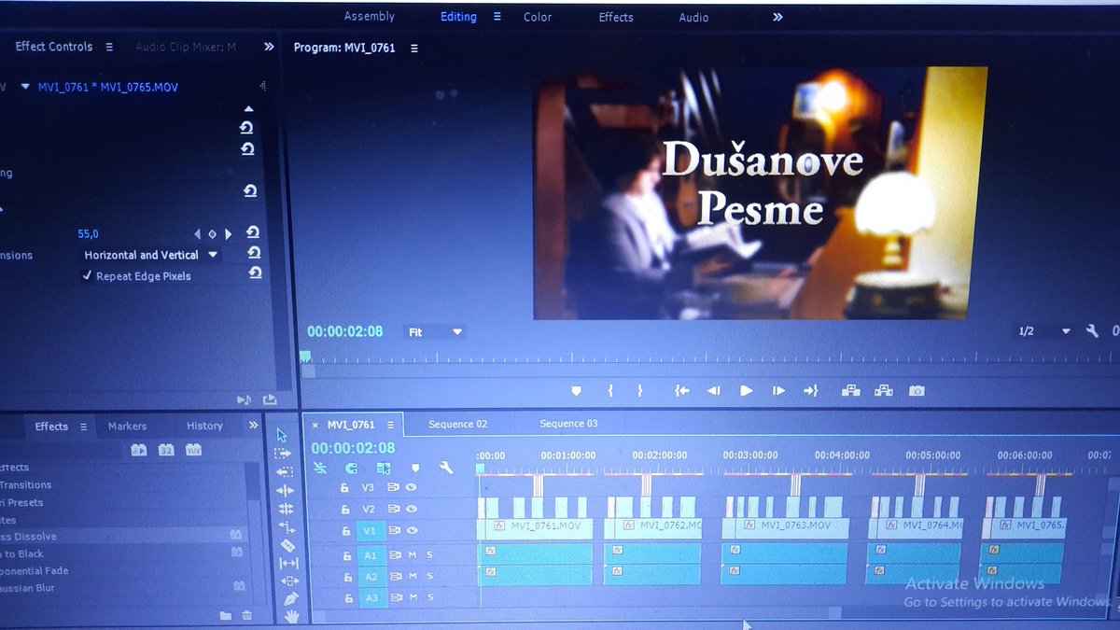Open Sequence 02 timeline tab
Screen dimensions: 1120x630
[457, 424]
